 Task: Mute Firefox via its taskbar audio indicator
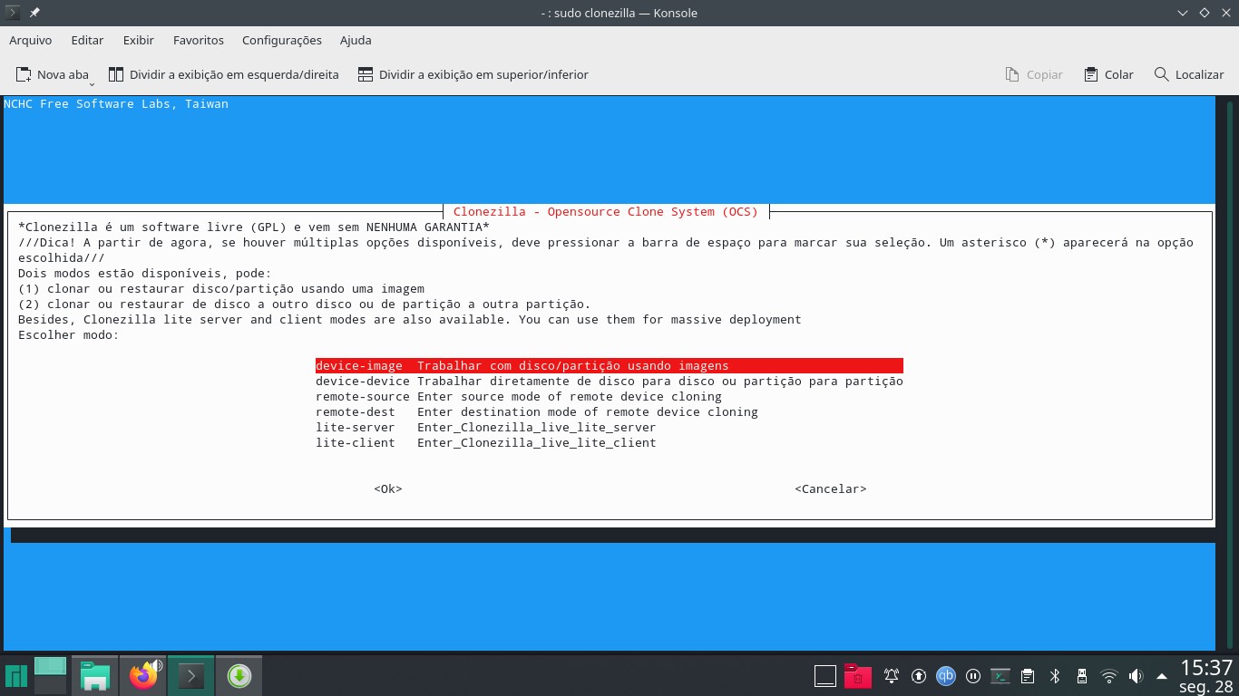(x=155, y=666)
